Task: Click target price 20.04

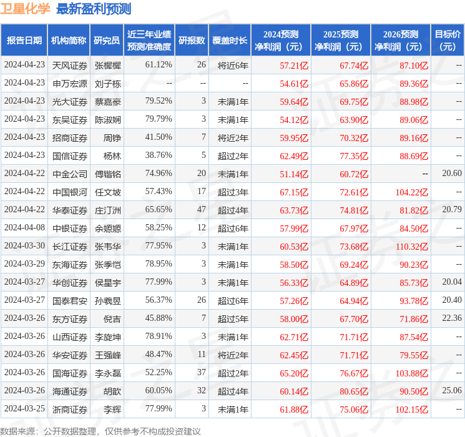Action: point(452,282)
